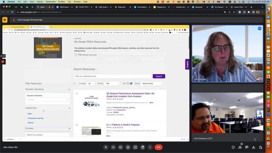
Task: Open the 5.1.1 Patterns in Earth's Features link
Action: tap(123, 125)
